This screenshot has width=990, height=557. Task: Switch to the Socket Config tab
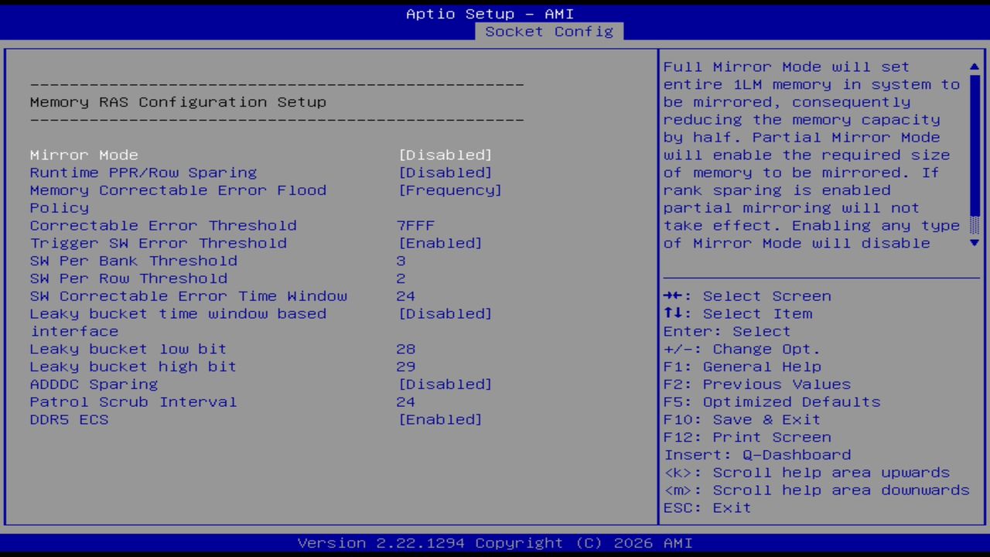click(x=548, y=32)
